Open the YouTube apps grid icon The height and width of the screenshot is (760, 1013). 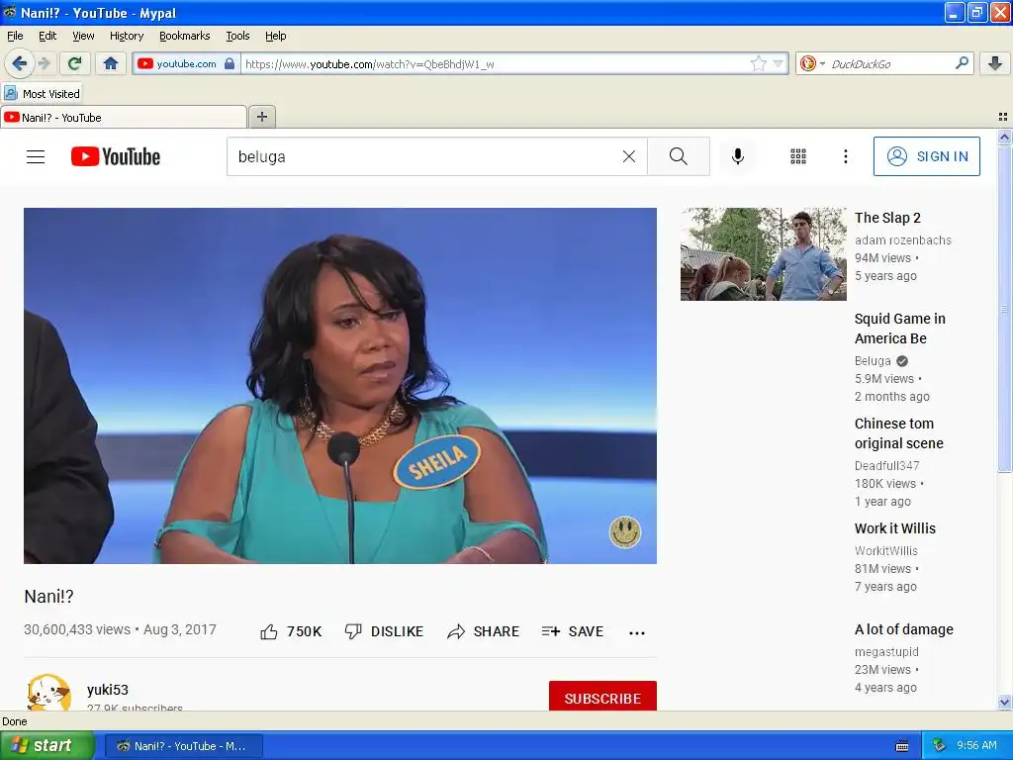(x=798, y=156)
